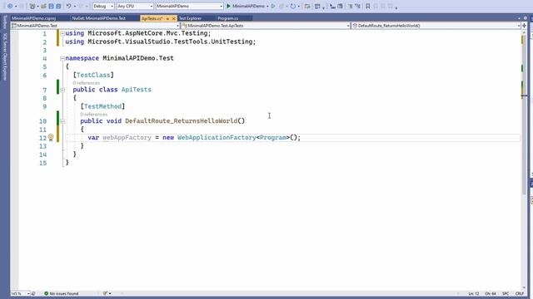Open the SQL Server Object Explorer side tab
The image size is (533, 299).
[x=5, y=57]
